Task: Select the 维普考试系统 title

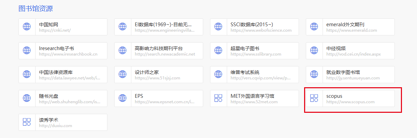Action: [245, 72]
